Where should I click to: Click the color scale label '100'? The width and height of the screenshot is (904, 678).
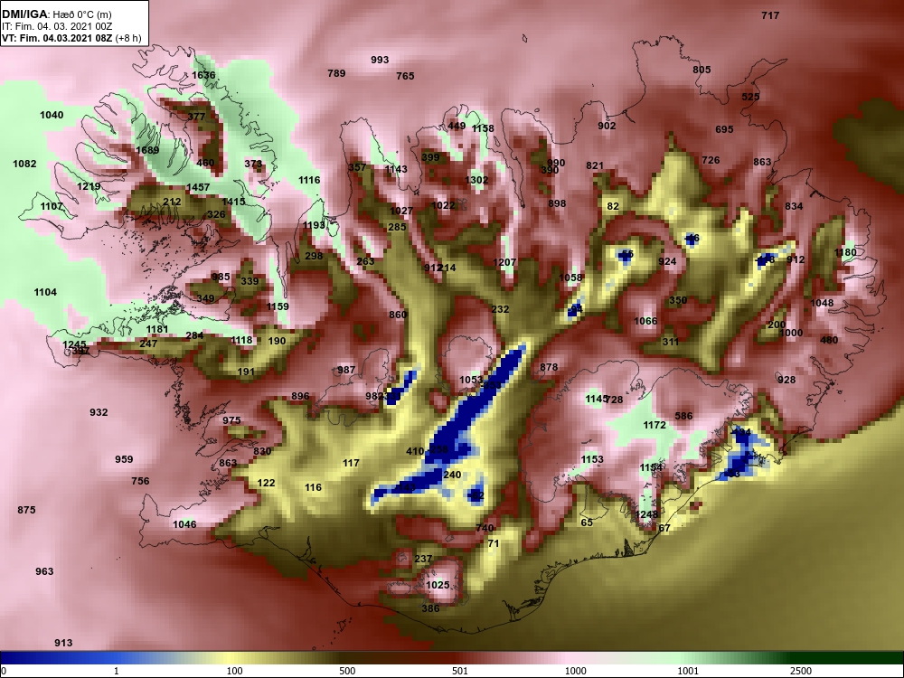pos(234,671)
